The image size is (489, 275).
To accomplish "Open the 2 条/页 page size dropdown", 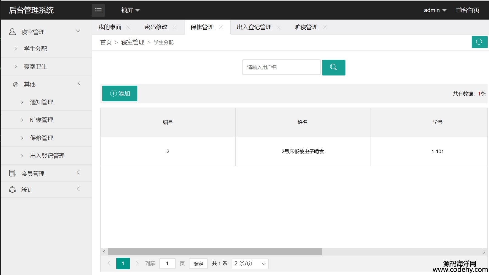I will [x=250, y=264].
